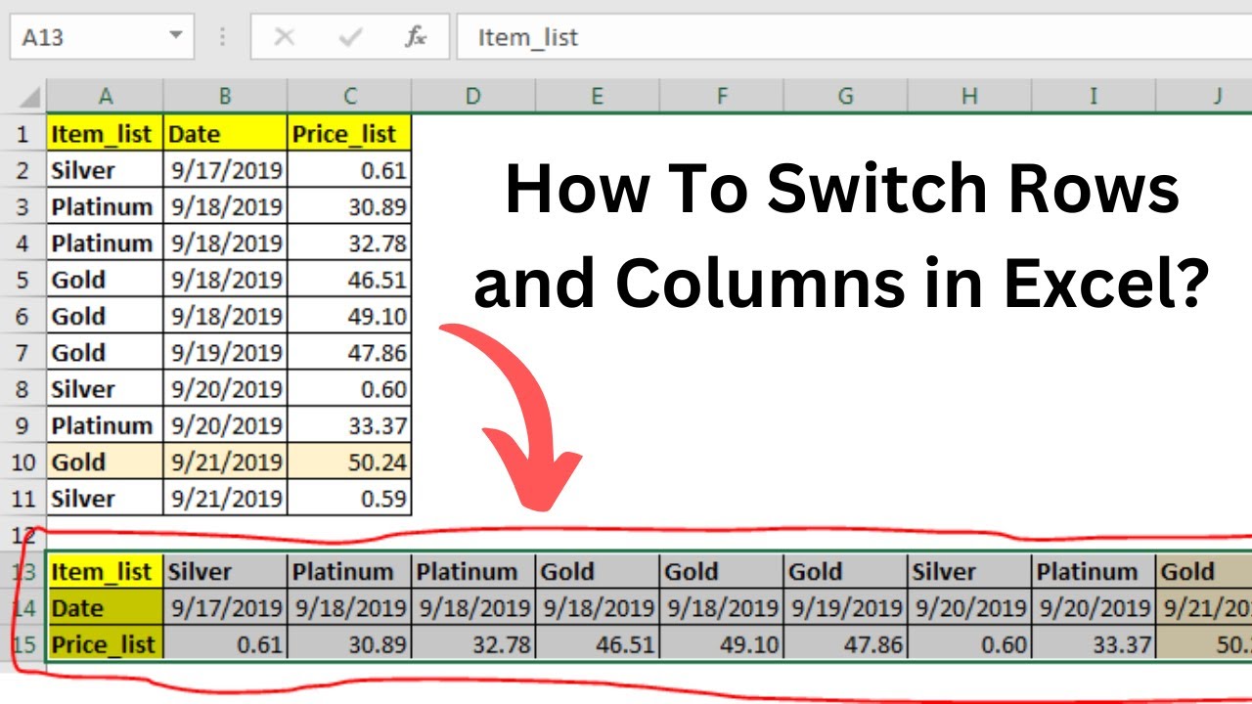The height and width of the screenshot is (704, 1252).
Task: Click cell C10 with value 50.24
Action: 349,462
